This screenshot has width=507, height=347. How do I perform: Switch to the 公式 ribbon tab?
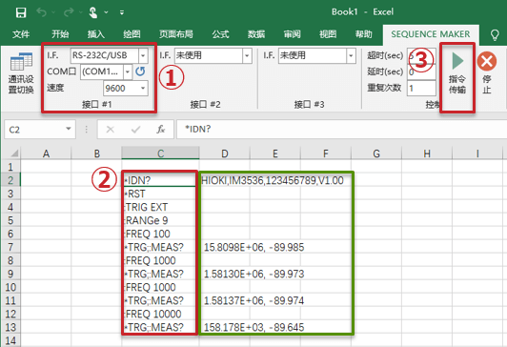[220, 34]
